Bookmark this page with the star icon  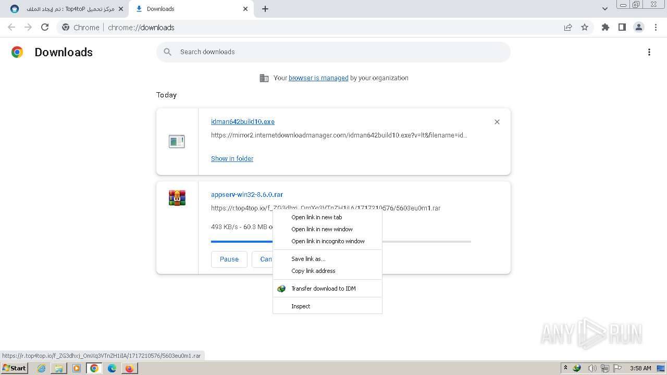585,27
